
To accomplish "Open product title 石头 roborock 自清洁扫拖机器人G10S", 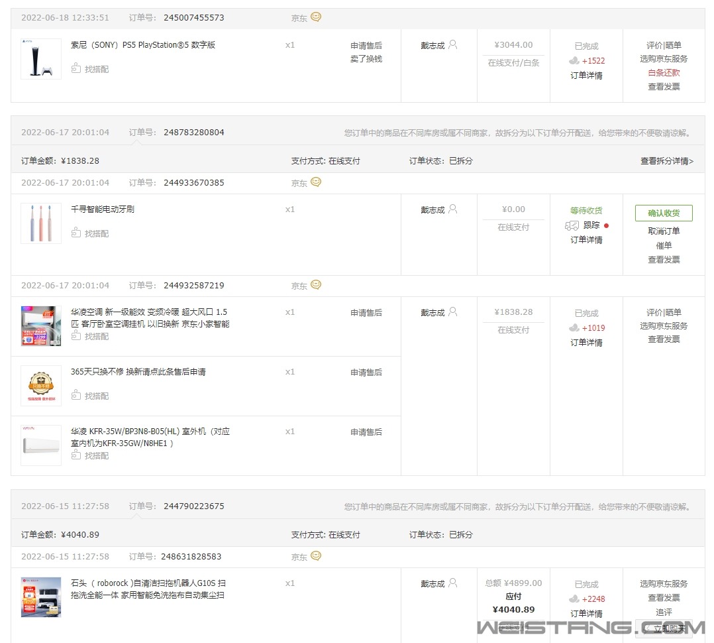I will coord(148,589).
